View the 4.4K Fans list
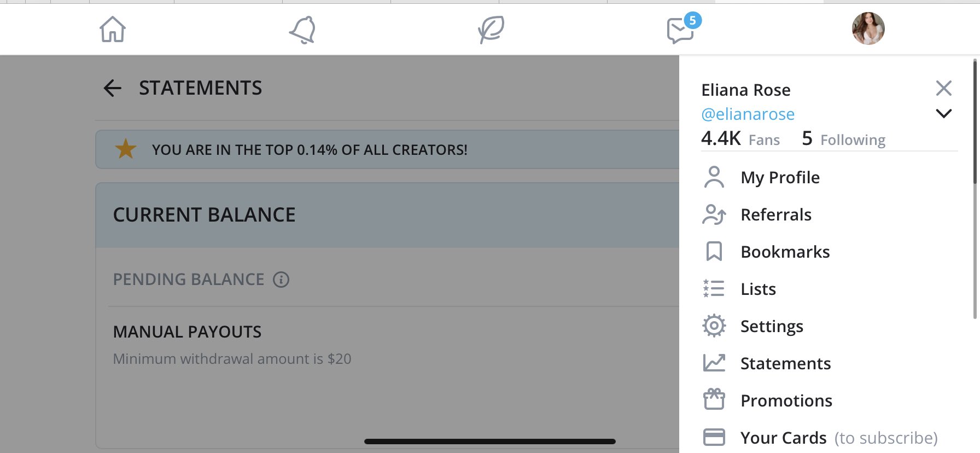The width and height of the screenshot is (980, 453). (740, 138)
